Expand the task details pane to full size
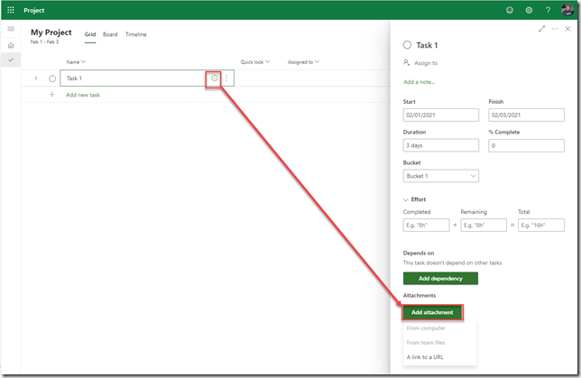The image size is (581, 378). 541,29
